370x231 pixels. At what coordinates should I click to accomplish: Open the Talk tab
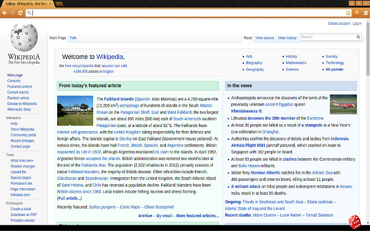coord(73,38)
